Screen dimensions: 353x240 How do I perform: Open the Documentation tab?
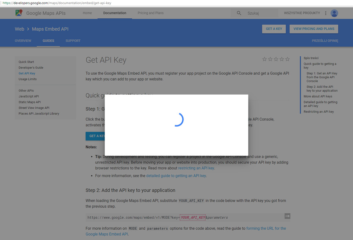pyautogui.click(x=115, y=13)
